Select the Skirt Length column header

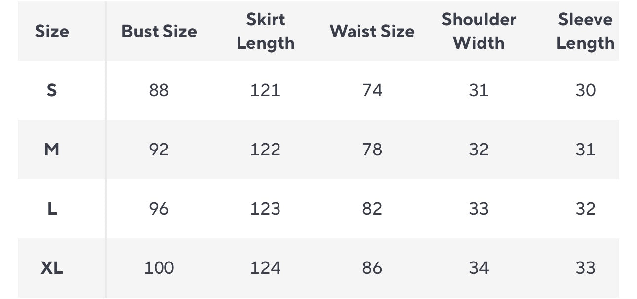pyautogui.click(x=266, y=32)
